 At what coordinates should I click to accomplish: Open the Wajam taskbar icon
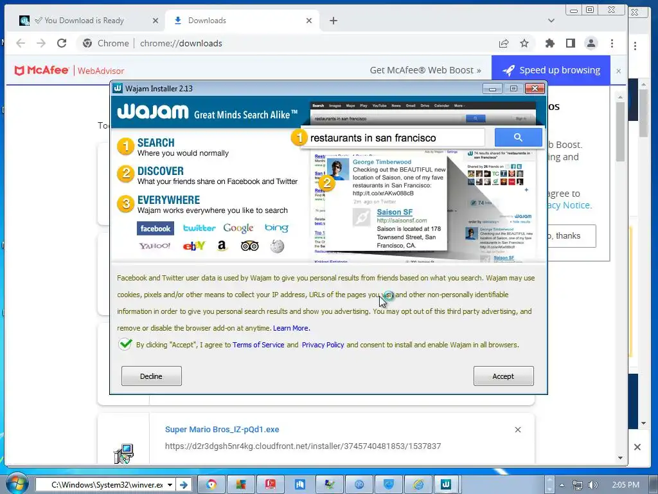tap(446, 484)
